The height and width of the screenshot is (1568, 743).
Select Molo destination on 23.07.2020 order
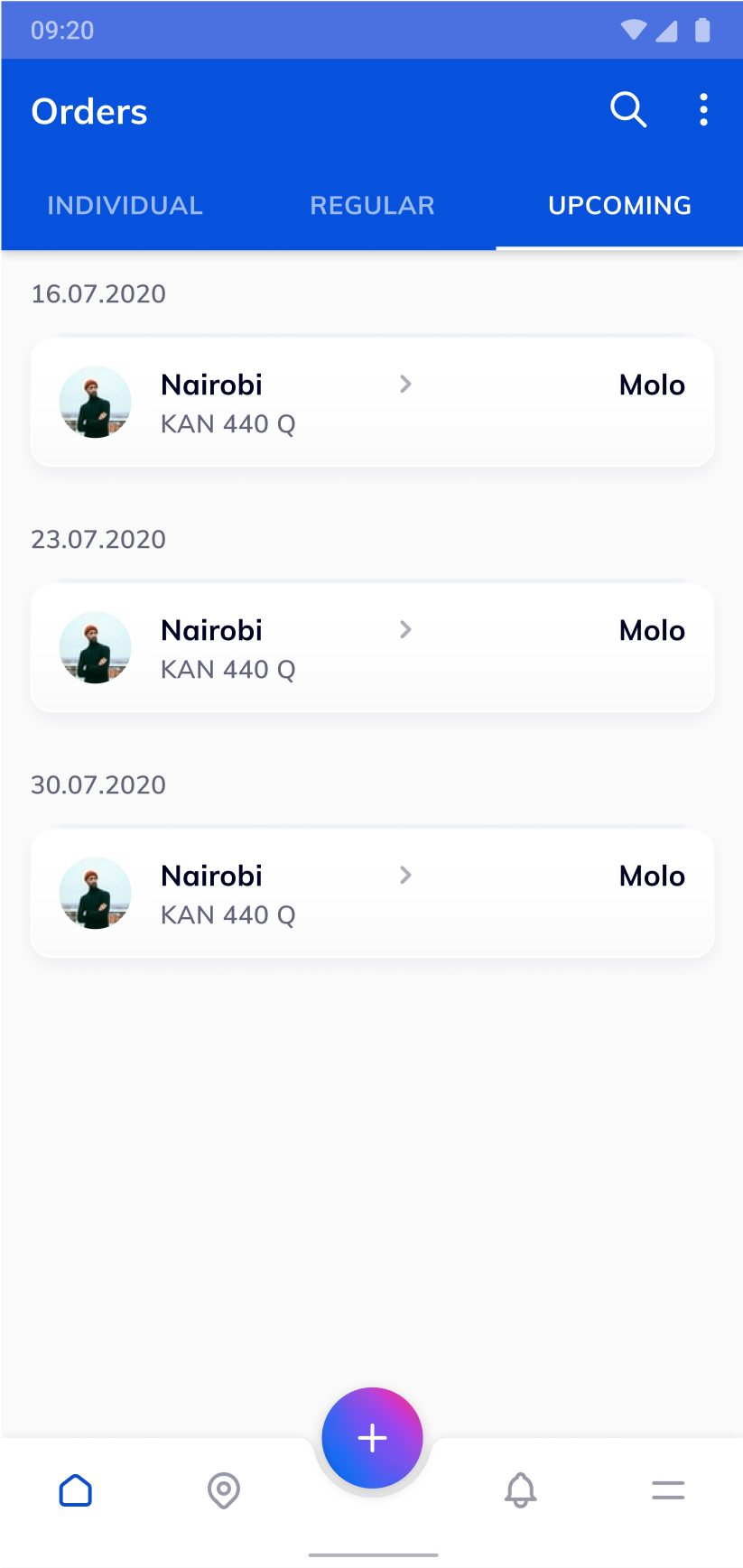(x=652, y=631)
